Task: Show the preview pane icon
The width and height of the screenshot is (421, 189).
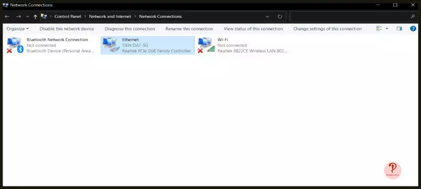Action: (399, 29)
